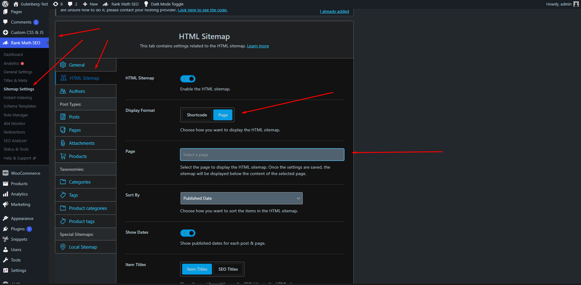Image resolution: width=581 pixels, height=285 pixels.
Task: Click the Attachments paperclip icon
Action: click(63, 143)
